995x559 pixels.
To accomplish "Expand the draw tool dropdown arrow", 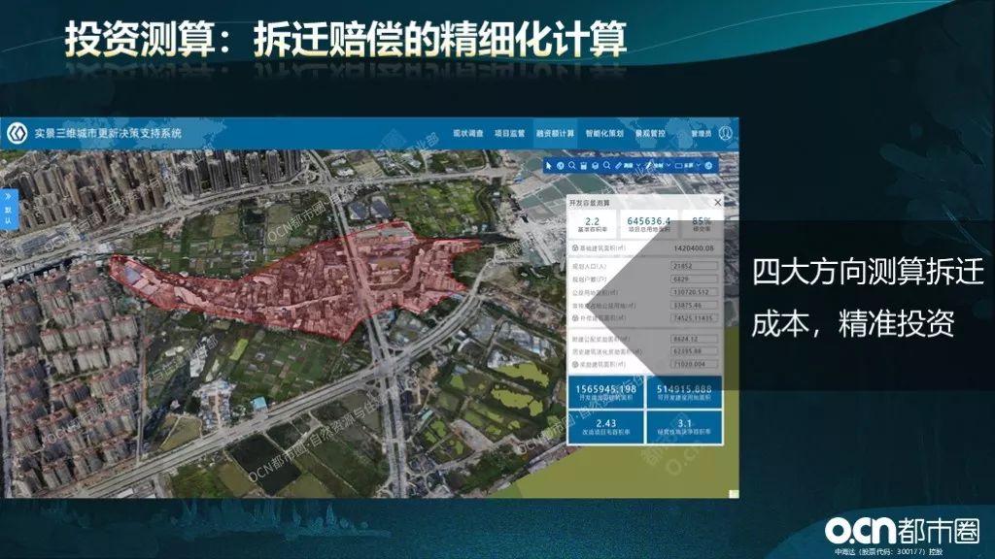I will click(669, 165).
